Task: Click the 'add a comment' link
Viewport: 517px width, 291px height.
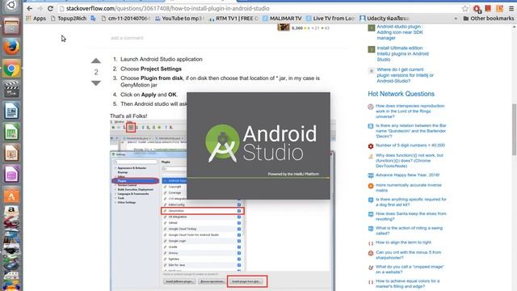Action: tap(127, 38)
